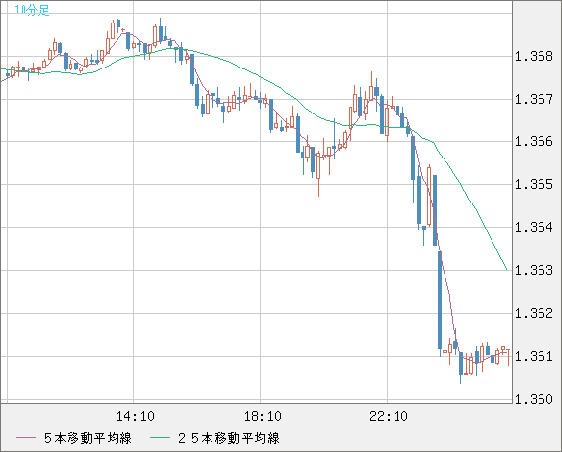Viewport: 562px width, 452px height.
Task: Select the 1.360 price axis label
Action: point(534,399)
